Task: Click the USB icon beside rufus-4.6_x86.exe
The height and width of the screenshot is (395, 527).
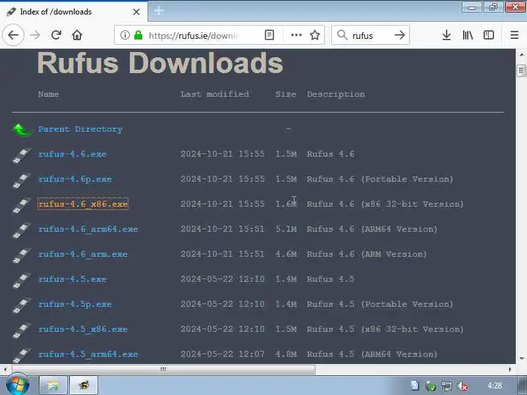Action: pos(22,205)
